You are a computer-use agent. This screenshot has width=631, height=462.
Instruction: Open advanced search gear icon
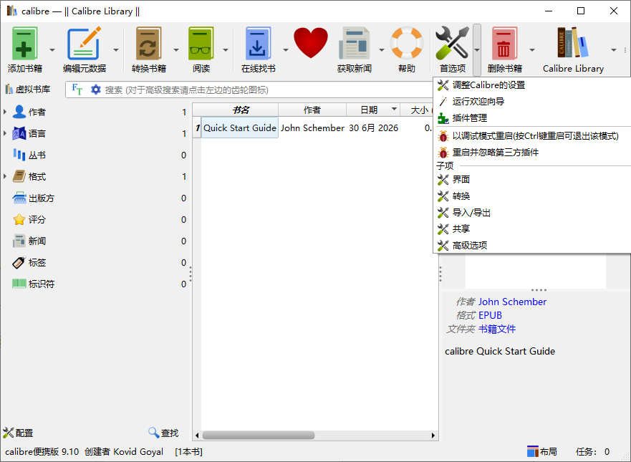pyautogui.click(x=96, y=90)
